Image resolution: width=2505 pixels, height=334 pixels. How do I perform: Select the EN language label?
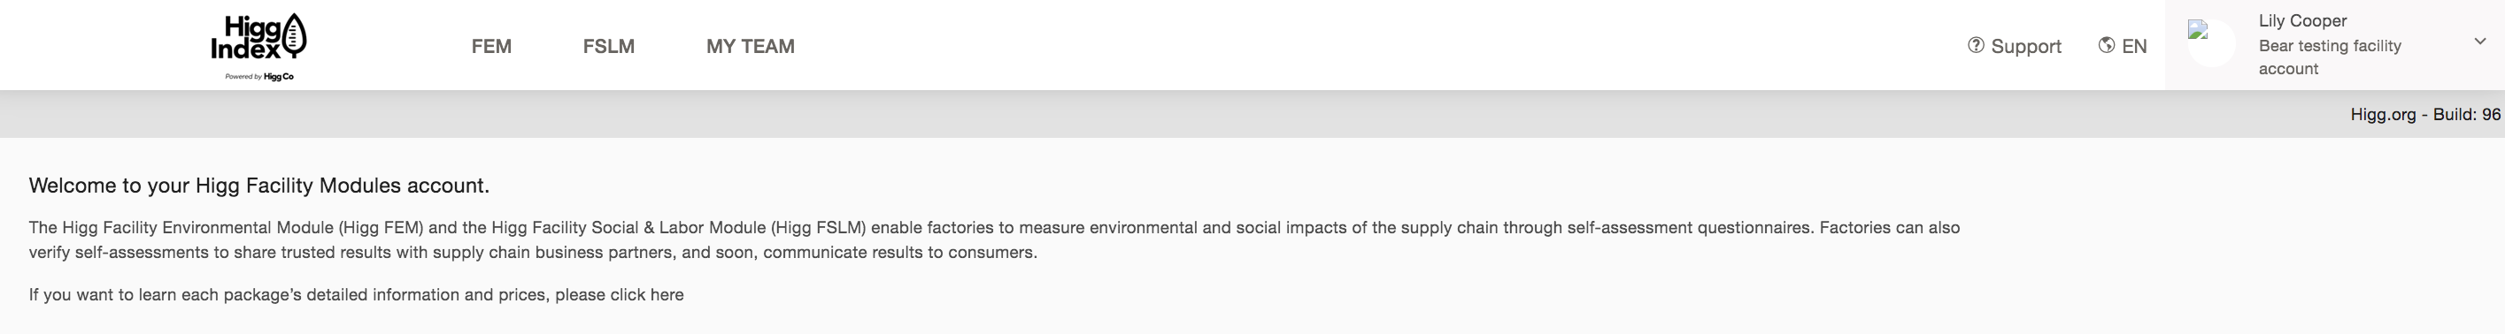point(2133,47)
